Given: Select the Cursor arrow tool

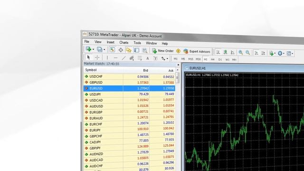Looking at the screenshot, I should click(x=89, y=57).
